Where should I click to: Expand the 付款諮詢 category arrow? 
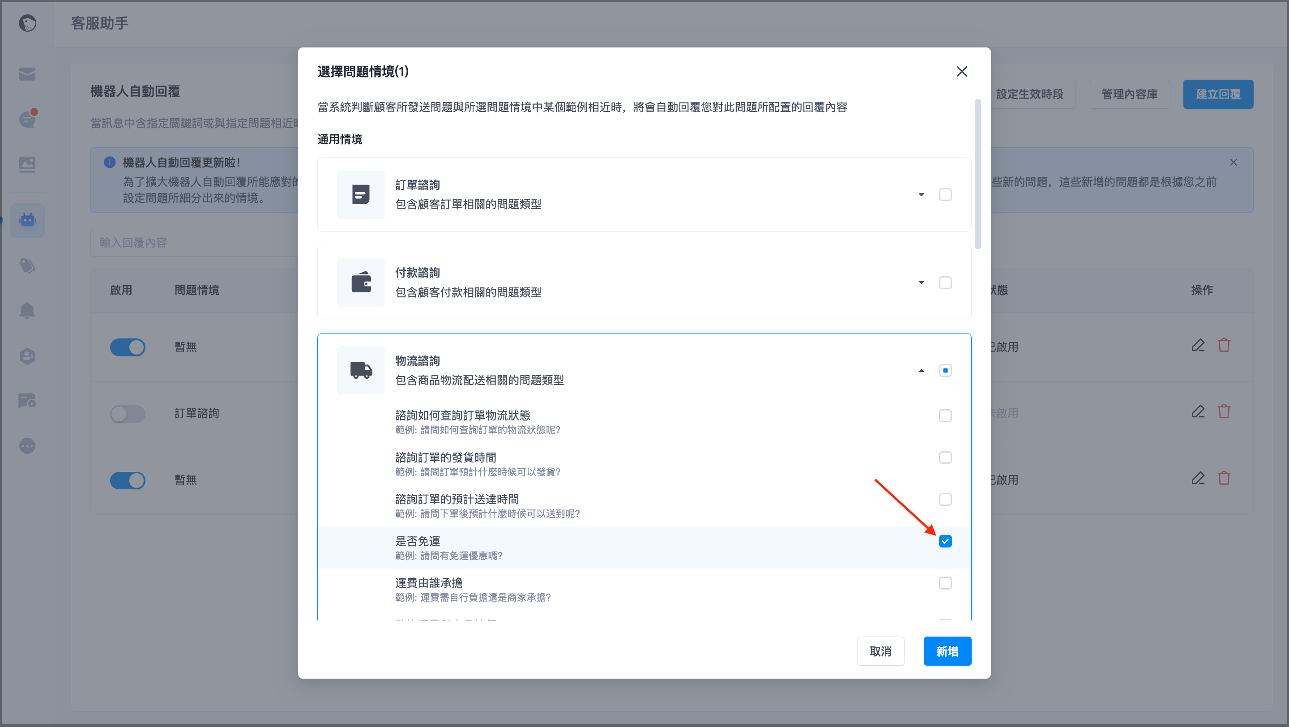tap(921, 282)
